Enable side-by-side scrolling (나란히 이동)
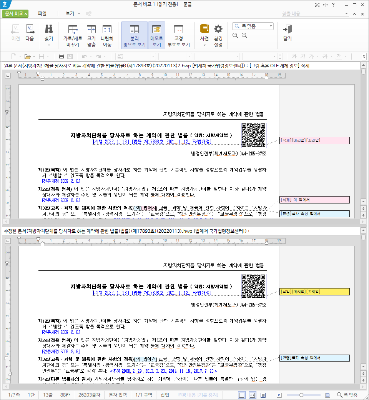Image resolution: width=369 pixels, height=400 pixels. click(107, 35)
